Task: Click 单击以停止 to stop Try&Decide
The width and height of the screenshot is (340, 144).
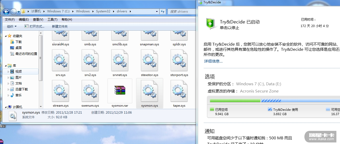Action: click(229, 28)
